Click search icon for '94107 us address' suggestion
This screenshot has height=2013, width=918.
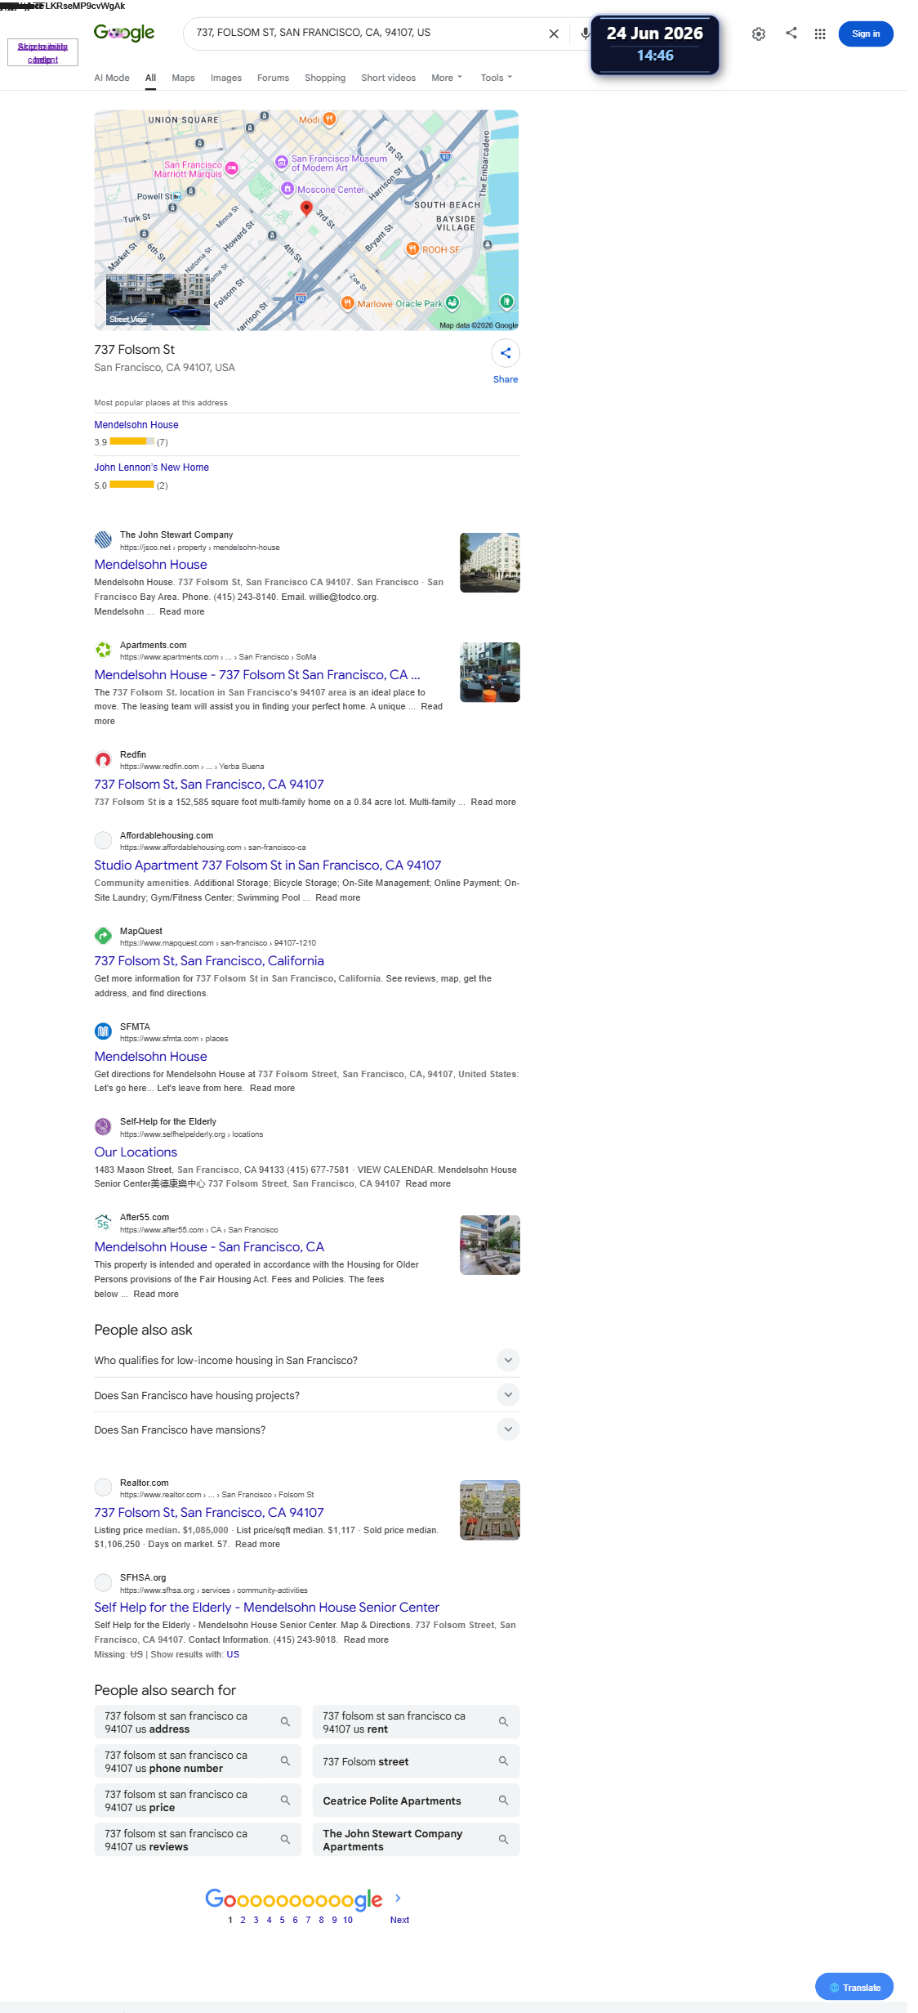pyautogui.click(x=285, y=1722)
